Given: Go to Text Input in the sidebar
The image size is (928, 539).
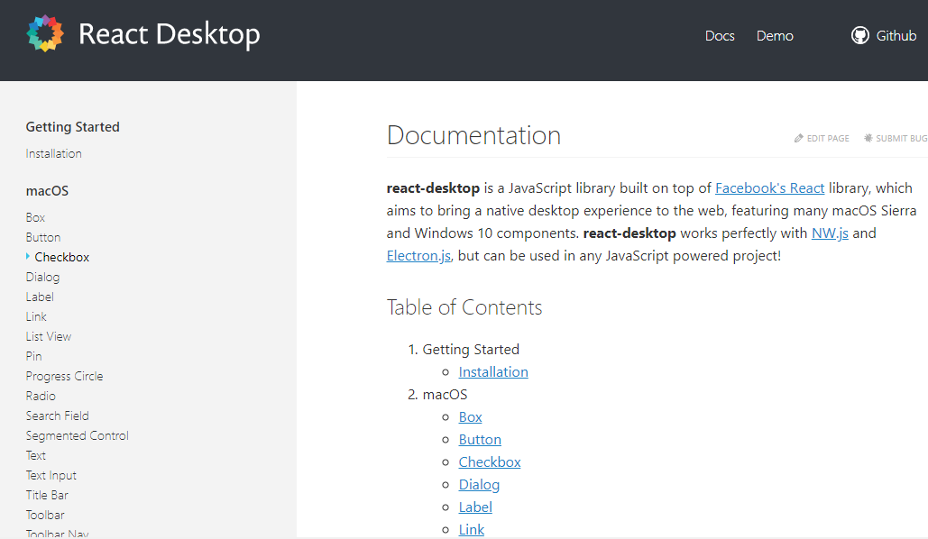Looking at the screenshot, I should tap(51, 476).
